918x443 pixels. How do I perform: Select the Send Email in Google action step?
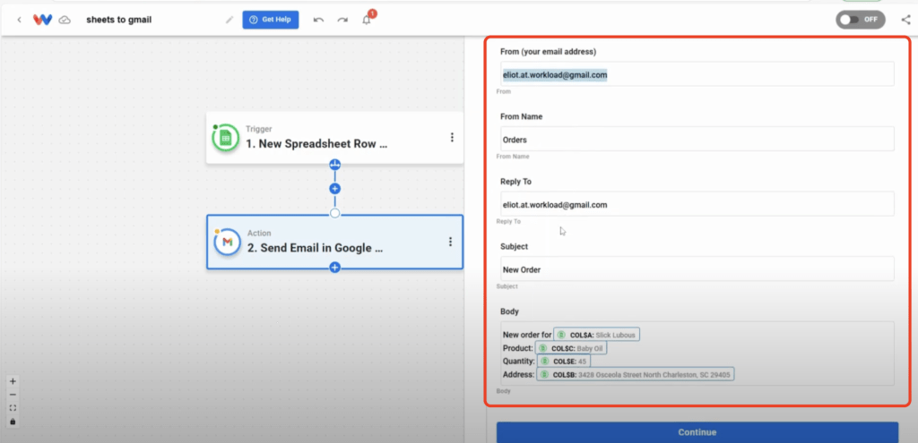334,242
